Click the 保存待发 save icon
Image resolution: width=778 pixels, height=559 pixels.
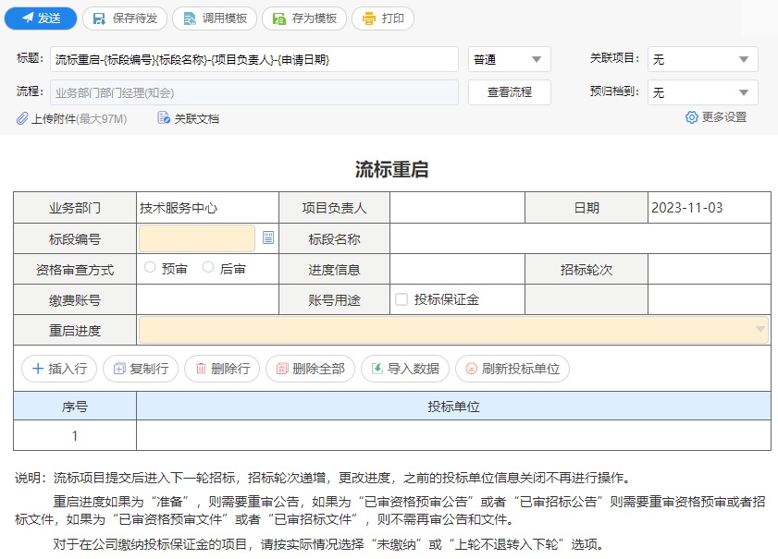pyautogui.click(x=99, y=18)
